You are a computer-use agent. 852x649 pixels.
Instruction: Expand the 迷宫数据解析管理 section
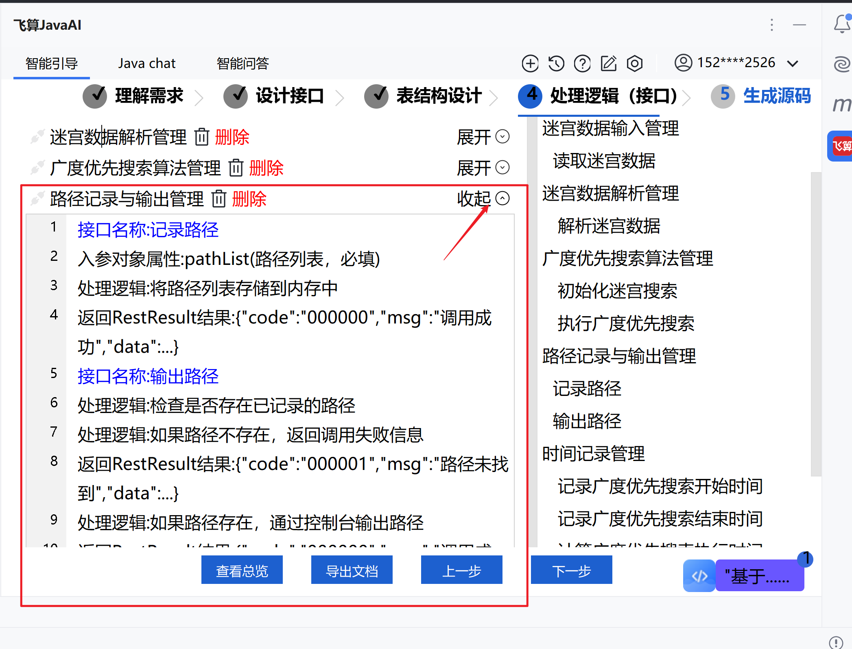(x=483, y=137)
